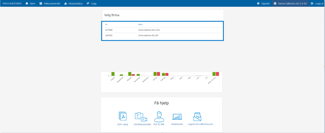Open the Kreditorweb link
The image size is (325, 133).
[x=177, y=124]
